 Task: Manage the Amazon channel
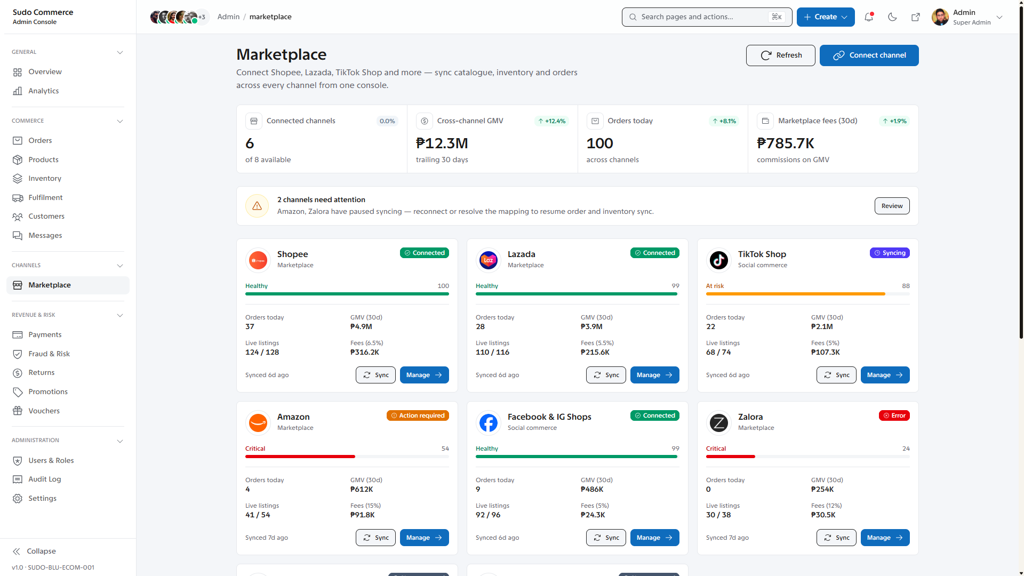pyautogui.click(x=424, y=538)
